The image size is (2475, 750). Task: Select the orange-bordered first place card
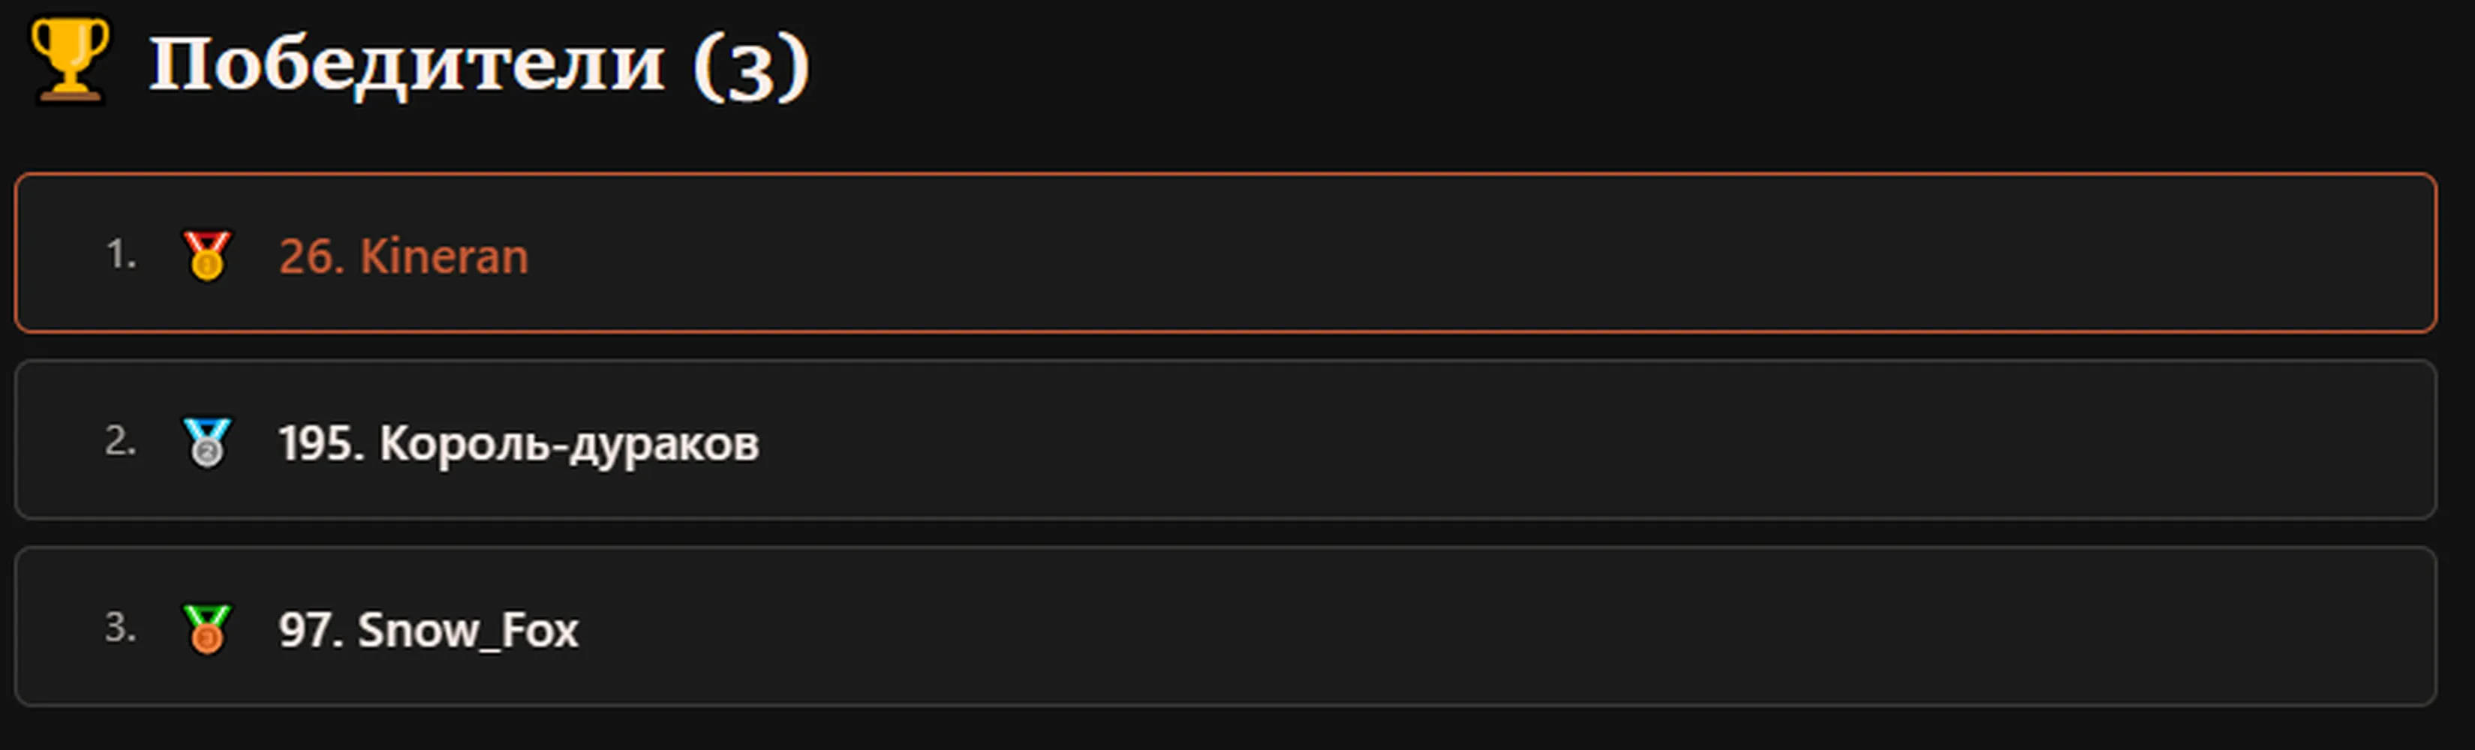1225,253
